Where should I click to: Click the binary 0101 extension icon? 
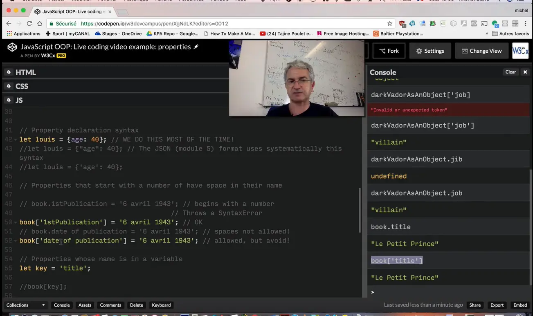(x=515, y=24)
